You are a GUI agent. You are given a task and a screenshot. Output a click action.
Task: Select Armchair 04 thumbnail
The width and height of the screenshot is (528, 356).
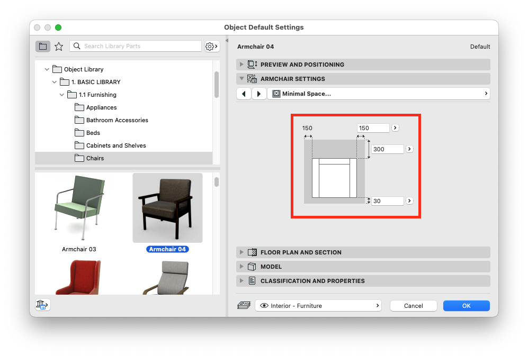pyautogui.click(x=168, y=208)
